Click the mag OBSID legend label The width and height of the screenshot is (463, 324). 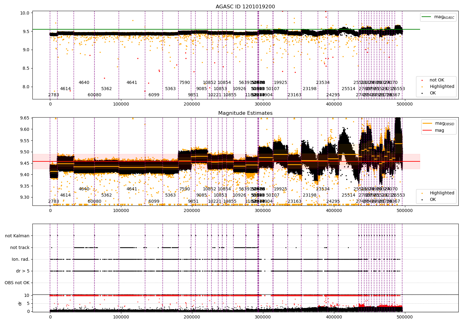coord(445,123)
